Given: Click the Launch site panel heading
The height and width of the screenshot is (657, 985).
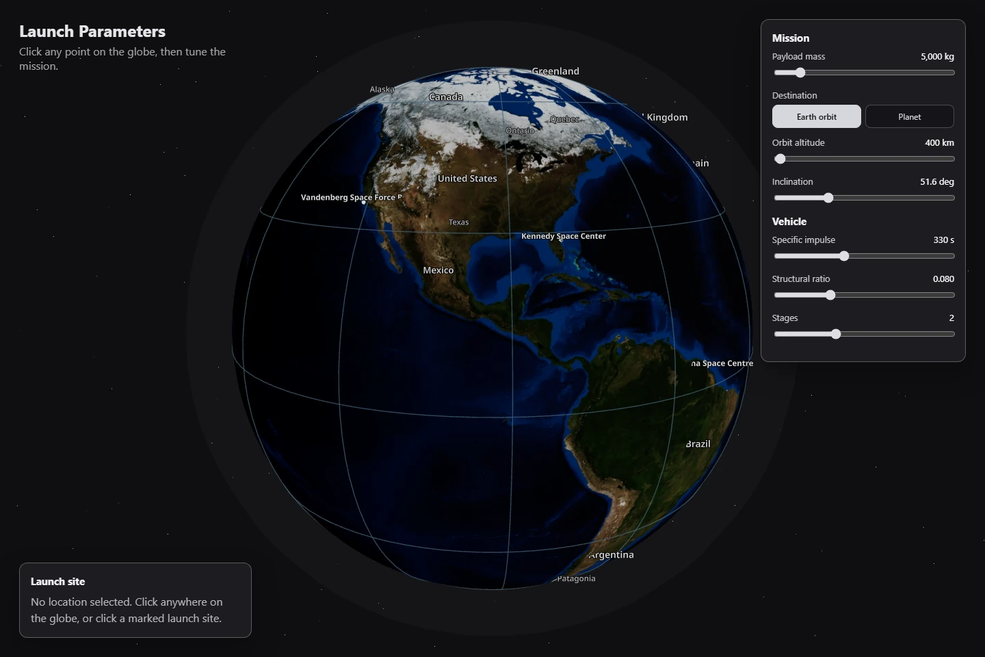Looking at the screenshot, I should (57, 582).
